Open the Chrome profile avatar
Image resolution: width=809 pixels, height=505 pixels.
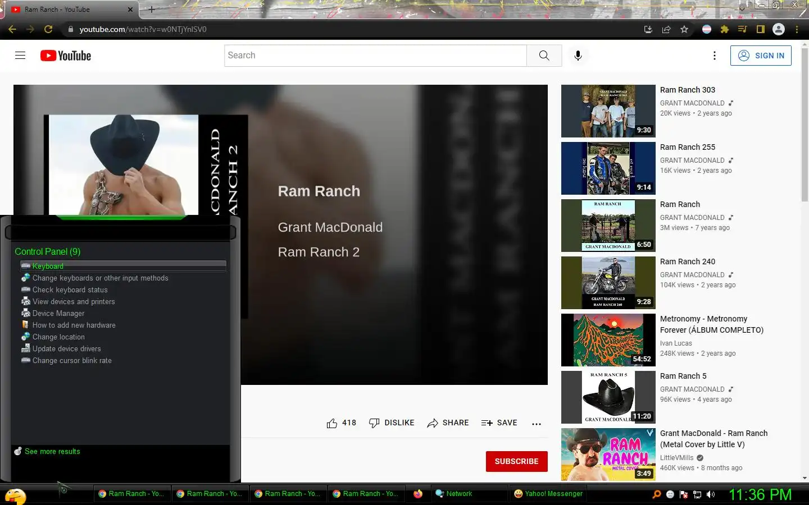coord(779,29)
